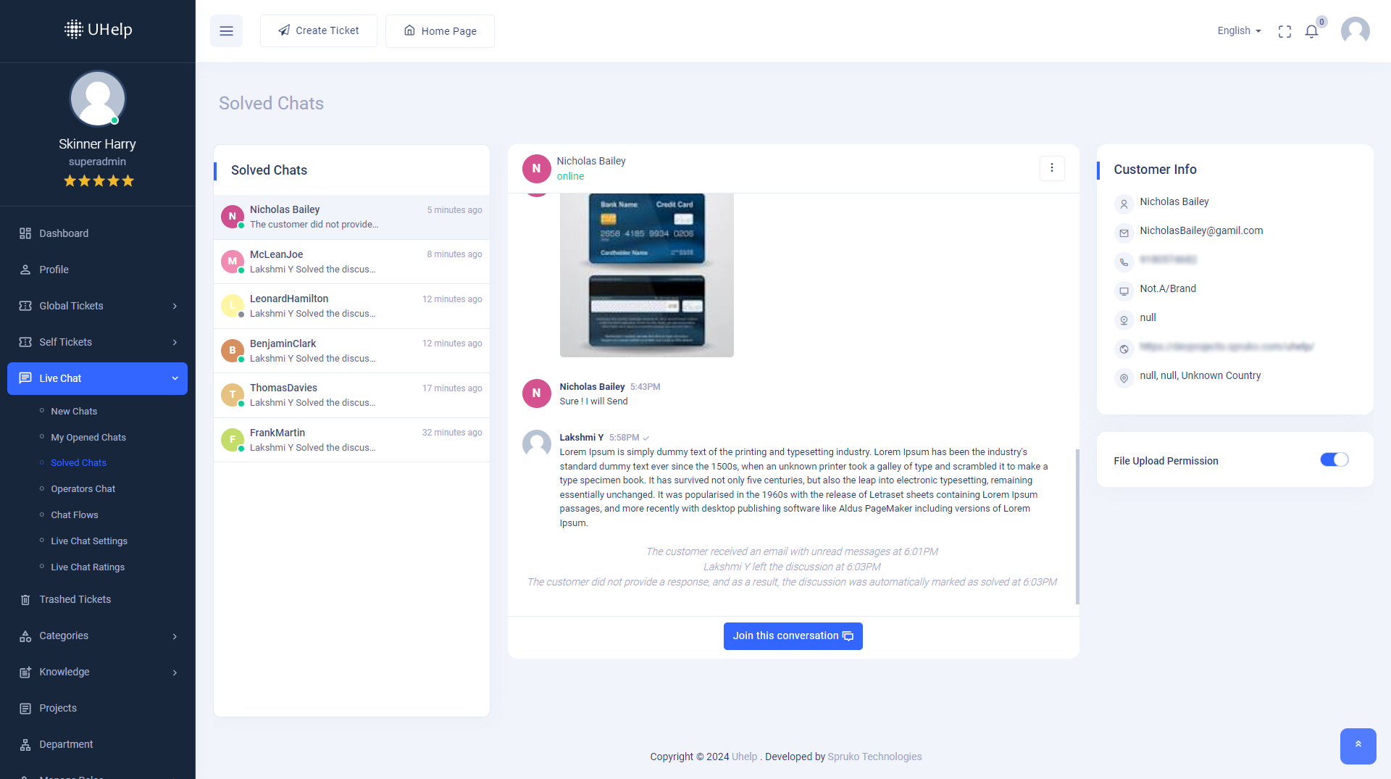Screen dimensions: 1391x779
Task: Toggle the hamburger sidebar menu icon
Action: 226,31
